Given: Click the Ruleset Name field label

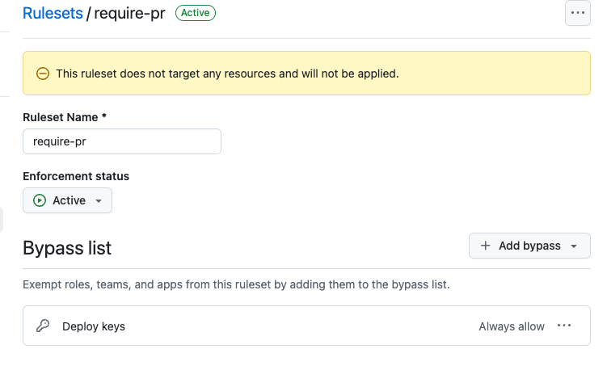Looking at the screenshot, I should pyautogui.click(x=65, y=117).
